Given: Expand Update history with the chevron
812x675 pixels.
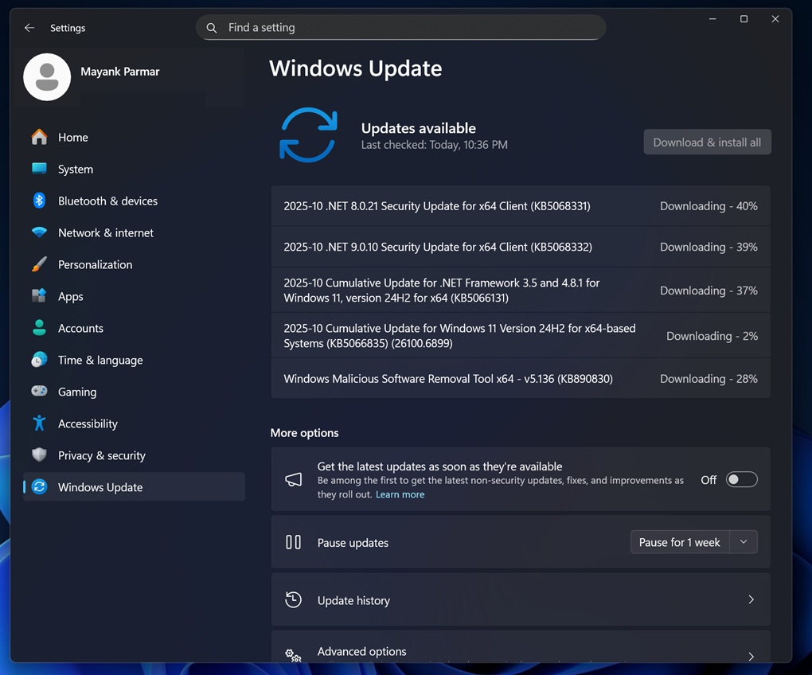Looking at the screenshot, I should click(750, 600).
